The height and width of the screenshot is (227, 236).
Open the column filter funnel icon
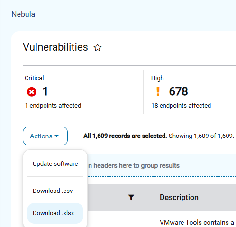point(131,198)
